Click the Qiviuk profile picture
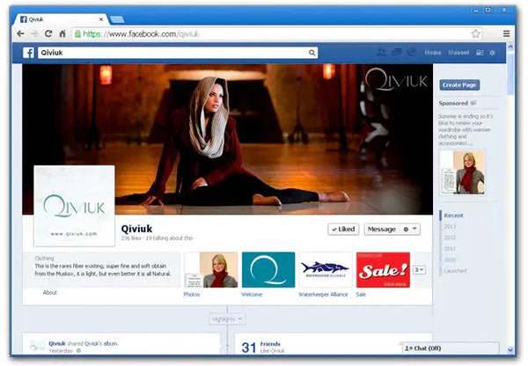 [75, 206]
